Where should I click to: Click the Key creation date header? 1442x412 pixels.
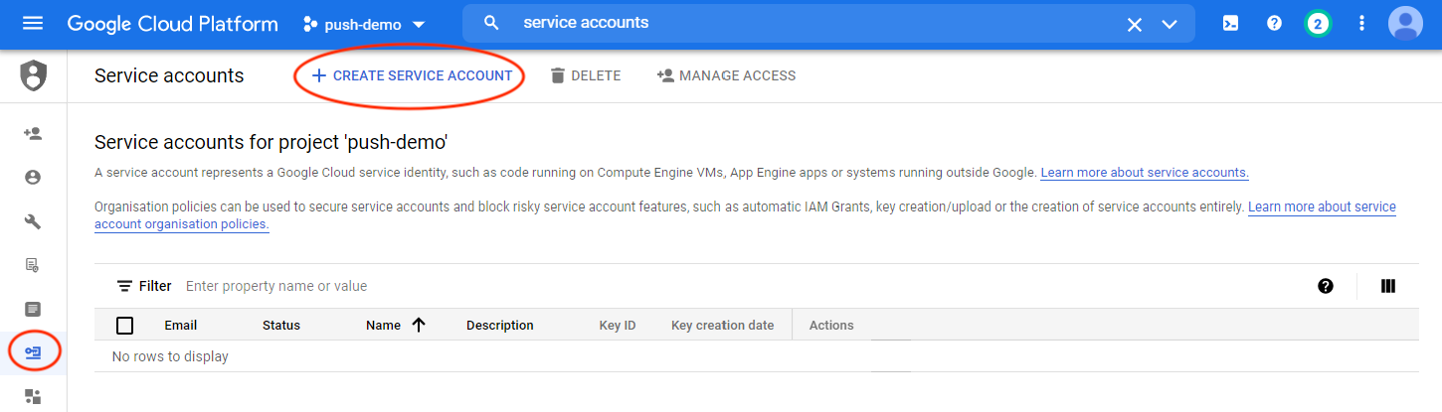[723, 326]
